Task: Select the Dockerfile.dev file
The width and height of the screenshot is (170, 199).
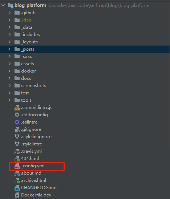Action: pyautogui.click(x=36, y=195)
